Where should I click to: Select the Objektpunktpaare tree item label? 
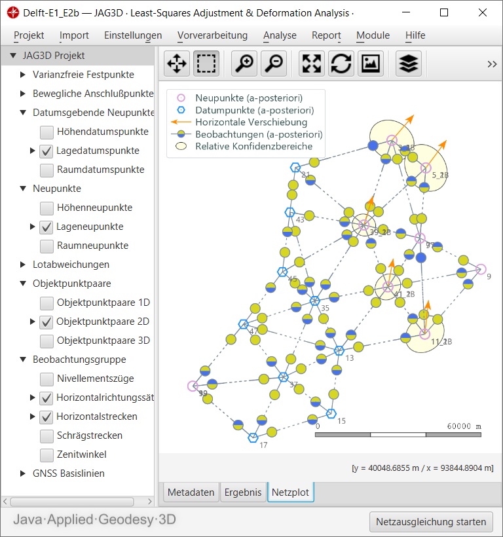click(72, 284)
